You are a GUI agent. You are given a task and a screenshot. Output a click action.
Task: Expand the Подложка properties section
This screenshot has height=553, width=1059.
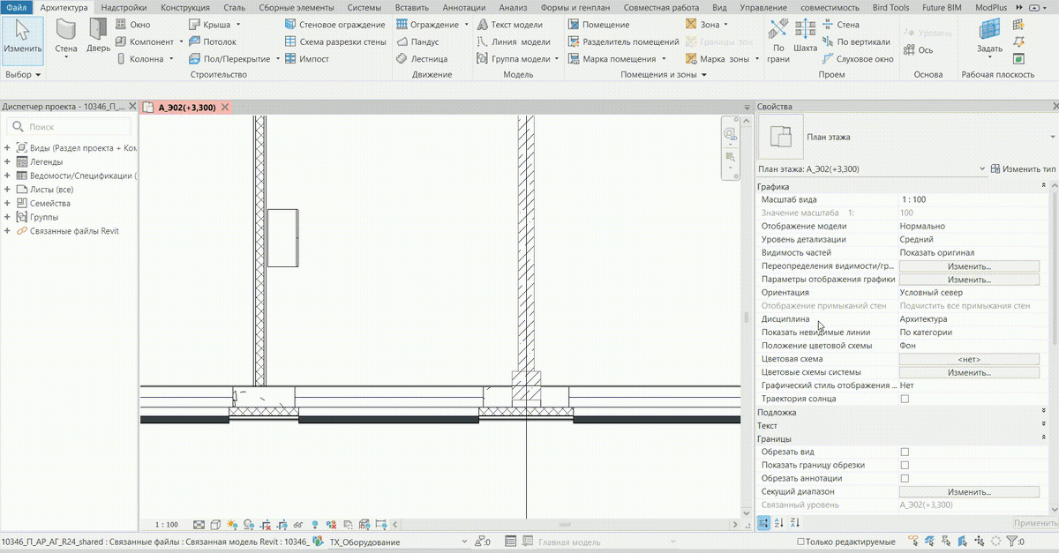(1045, 412)
